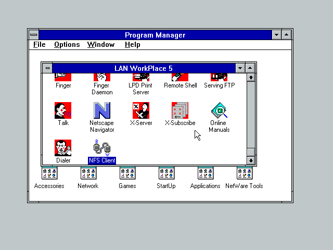333x250 pixels.
Task: Open Program Manager control menu box
Action: tap(34, 35)
